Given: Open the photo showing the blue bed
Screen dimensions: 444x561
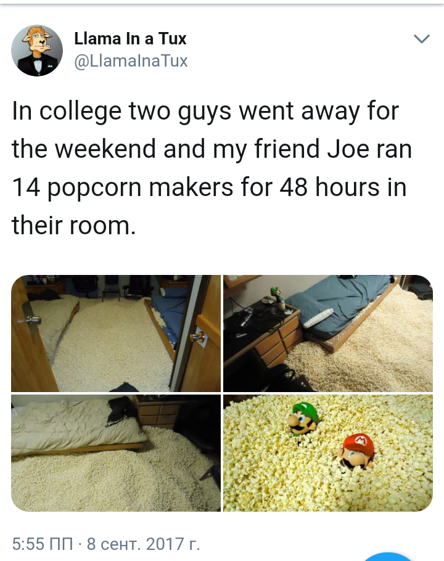Looking at the screenshot, I should [328, 334].
